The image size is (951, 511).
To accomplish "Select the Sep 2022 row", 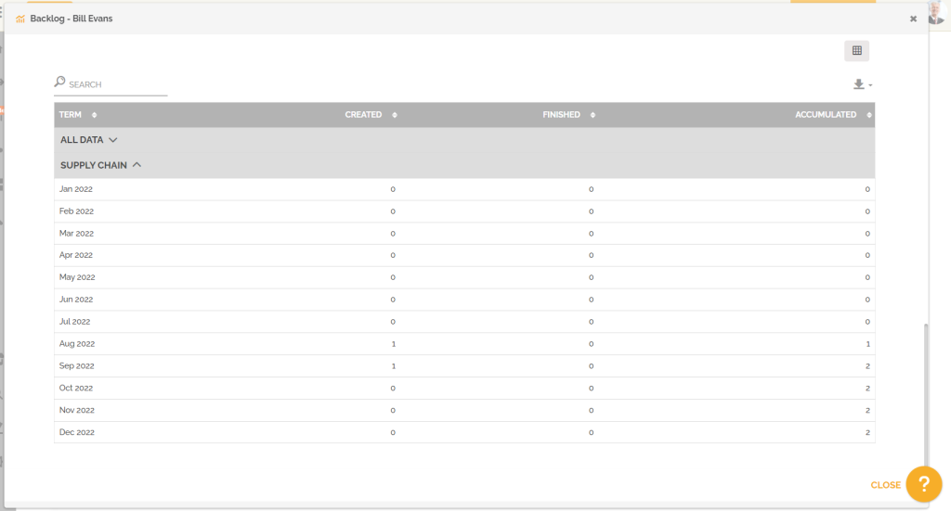I will [464, 366].
